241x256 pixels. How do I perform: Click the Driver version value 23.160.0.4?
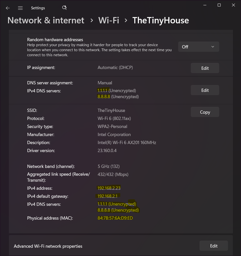pyautogui.click(x=107, y=151)
